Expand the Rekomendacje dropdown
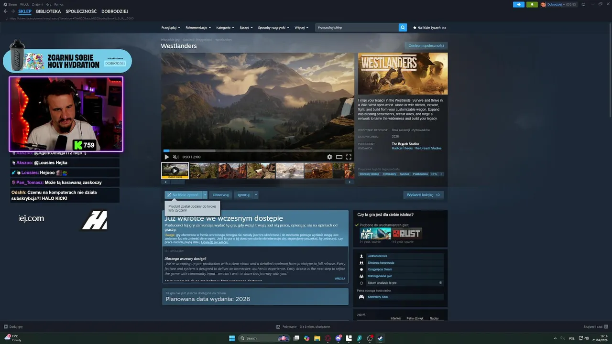The width and height of the screenshot is (612, 344). [x=198, y=28]
